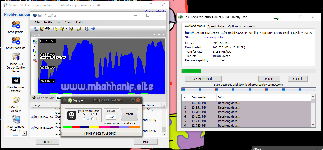Screen dimensions: 323x150
Task: Select connection row with 13.818 MB downloaded
Action: pos(246,103)
